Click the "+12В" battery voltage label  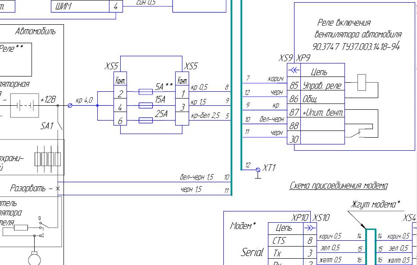coord(48,100)
